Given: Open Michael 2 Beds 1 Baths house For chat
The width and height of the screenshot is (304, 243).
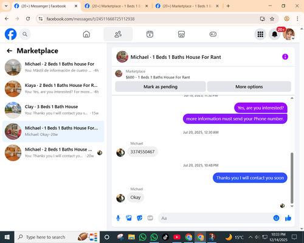Looking at the screenshot, I should tap(54, 67).
